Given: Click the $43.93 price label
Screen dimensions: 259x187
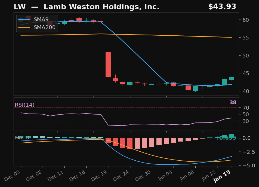Looking at the screenshot, I should coord(222,7).
